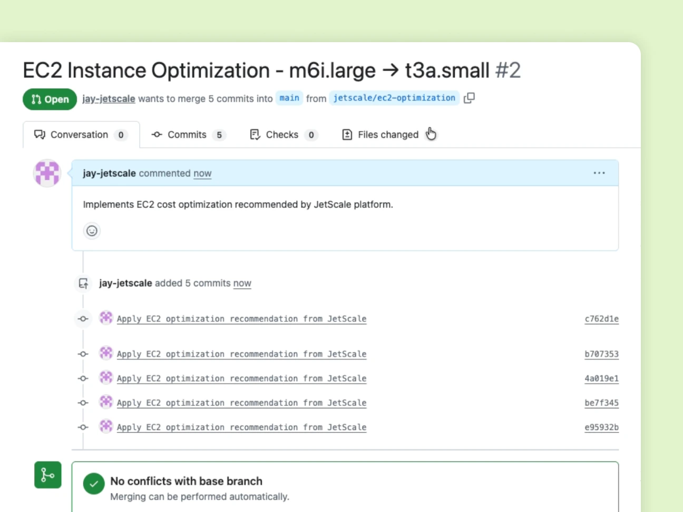The width and height of the screenshot is (683, 512).
Task: Click the 'now' timestamp in the comment header
Action: pos(202,173)
